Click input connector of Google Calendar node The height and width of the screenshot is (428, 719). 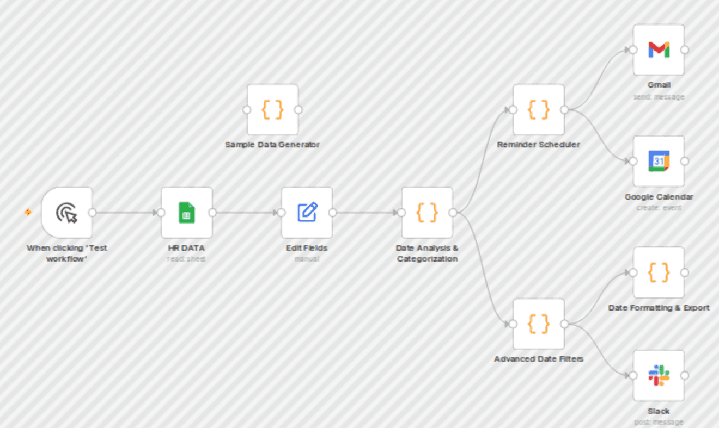[x=633, y=161]
